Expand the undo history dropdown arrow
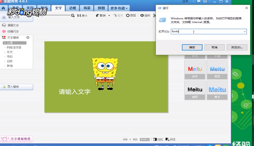Viewport: 254px width, 146px height. tap(109, 16)
